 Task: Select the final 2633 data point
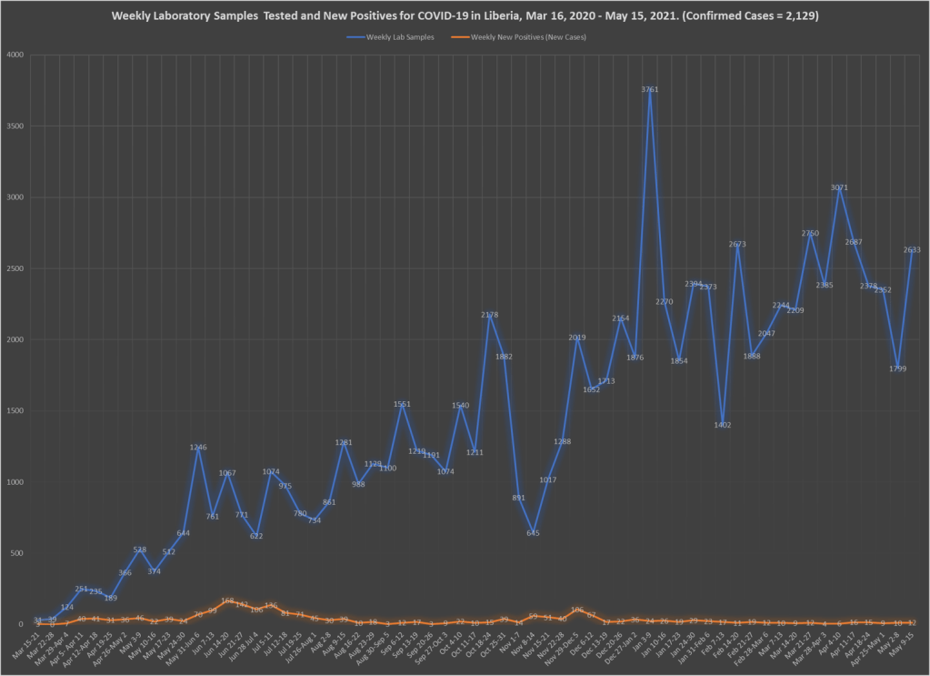(913, 249)
